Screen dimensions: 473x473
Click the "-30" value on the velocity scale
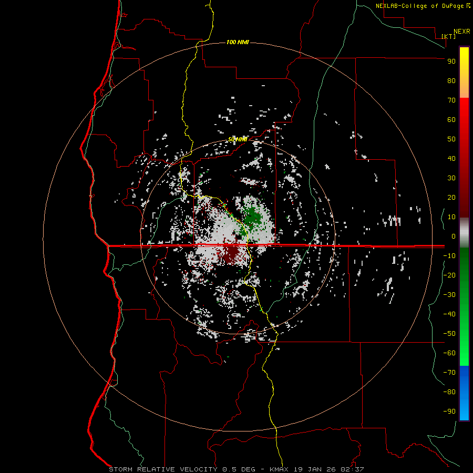pyautogui.click(x=449, y=295)
